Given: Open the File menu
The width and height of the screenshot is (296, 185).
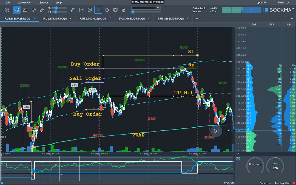Looking at the screenshot, I should click(8, 2).
